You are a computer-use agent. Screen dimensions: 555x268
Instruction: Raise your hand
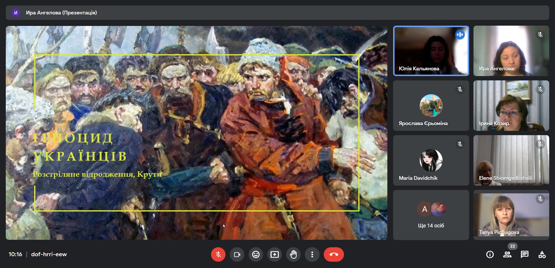tap(293, 254)
